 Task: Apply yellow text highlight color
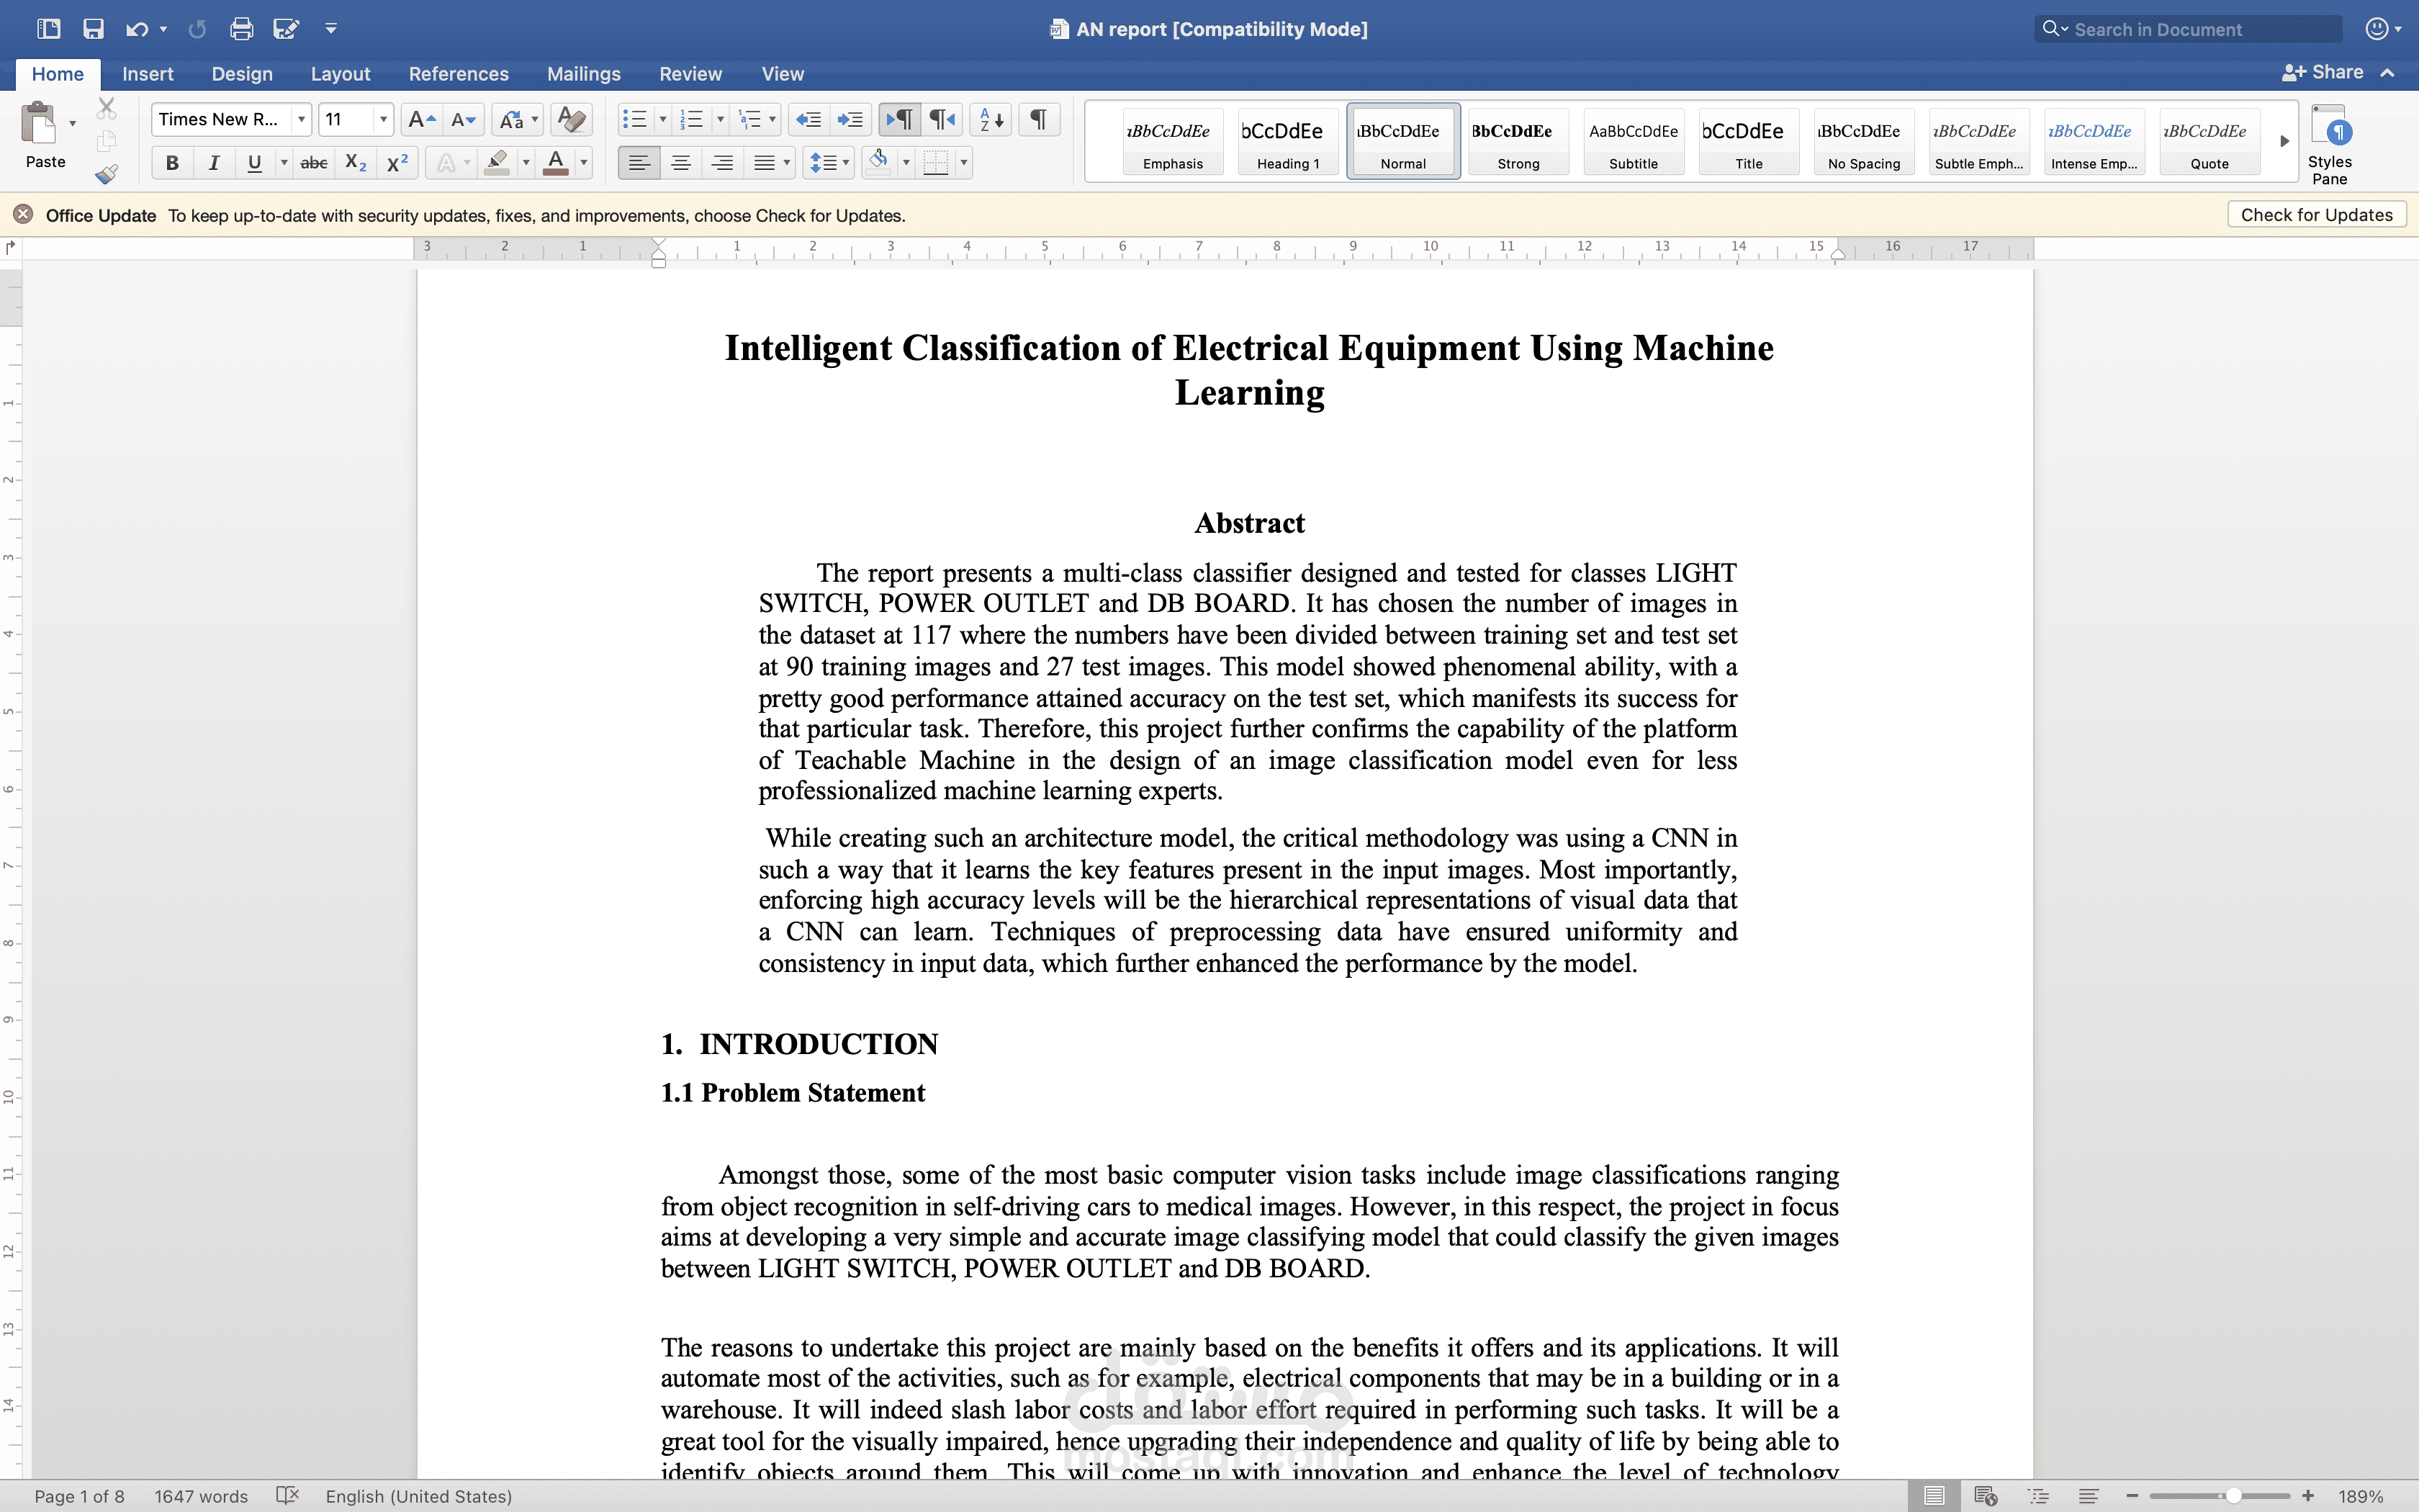pyautogui.click(x=497, y=163)
